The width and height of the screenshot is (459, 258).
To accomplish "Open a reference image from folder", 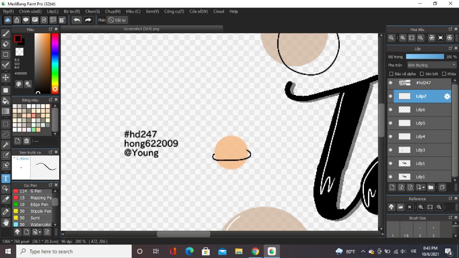I will tap(400, 207).
